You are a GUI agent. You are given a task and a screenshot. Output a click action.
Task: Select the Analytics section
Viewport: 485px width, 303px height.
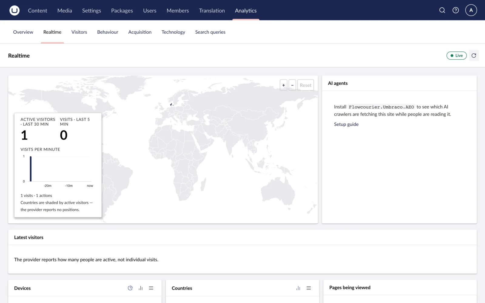tap(246, 11)
